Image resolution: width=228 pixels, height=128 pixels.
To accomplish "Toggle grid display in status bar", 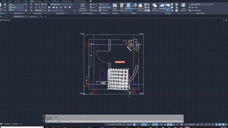I will (x=134, y=124).
